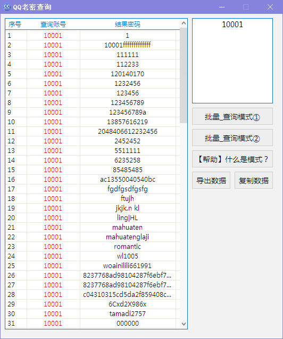Select password cell fgdfgsdfgsfg

point(128,189)
